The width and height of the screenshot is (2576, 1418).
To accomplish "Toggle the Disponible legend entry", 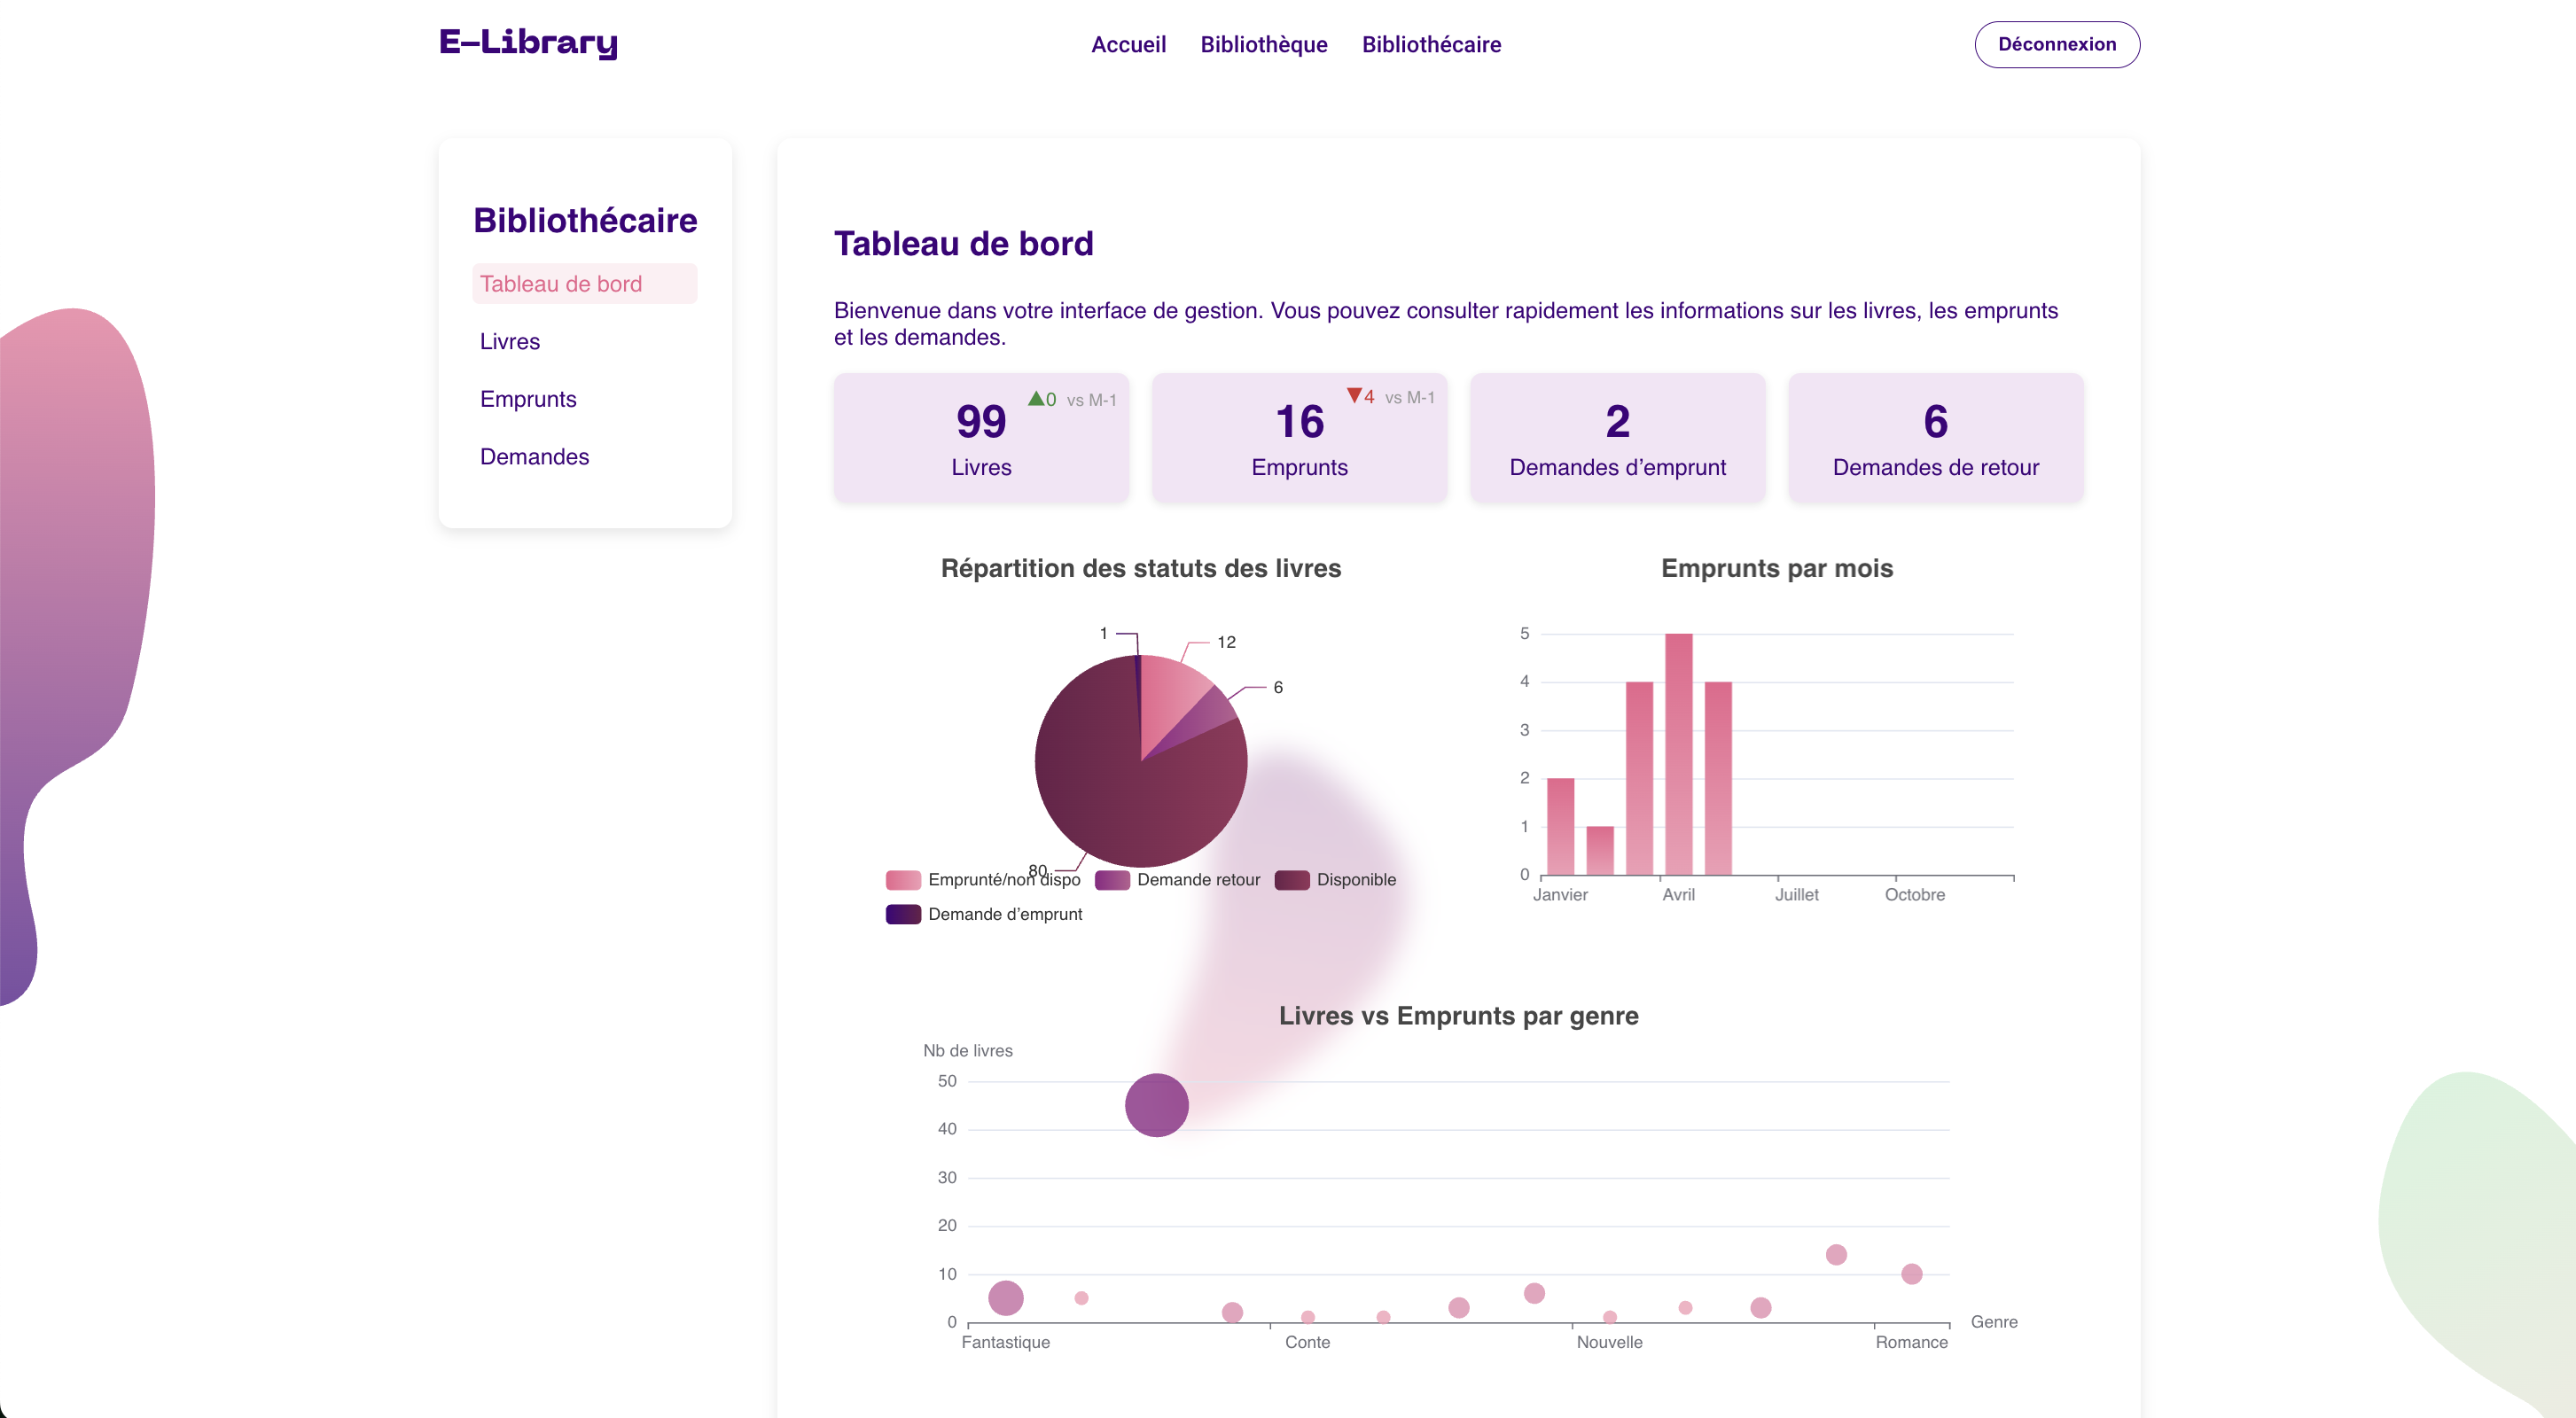I will (x=1355, y=880).
